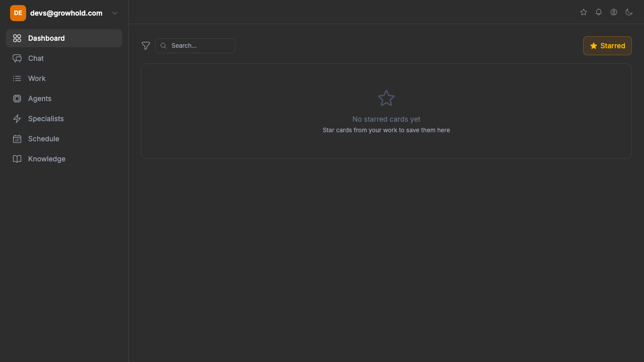Select Agents in the sidebar
Viewport: 644px width, 362px height.
[40, 99]
